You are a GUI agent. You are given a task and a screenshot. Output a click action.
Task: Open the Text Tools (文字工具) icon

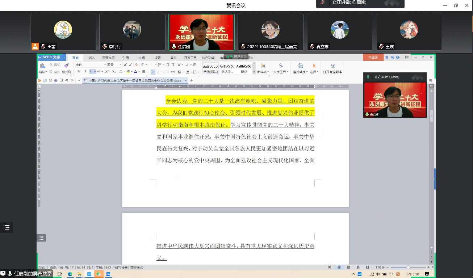point(281,66)
